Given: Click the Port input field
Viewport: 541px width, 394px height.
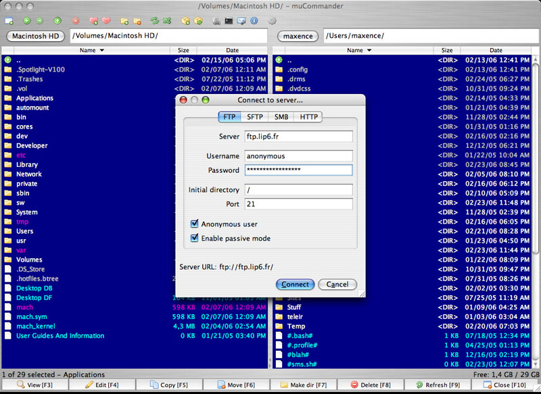Looking at the screenshot, I should [x=298, y=203].
